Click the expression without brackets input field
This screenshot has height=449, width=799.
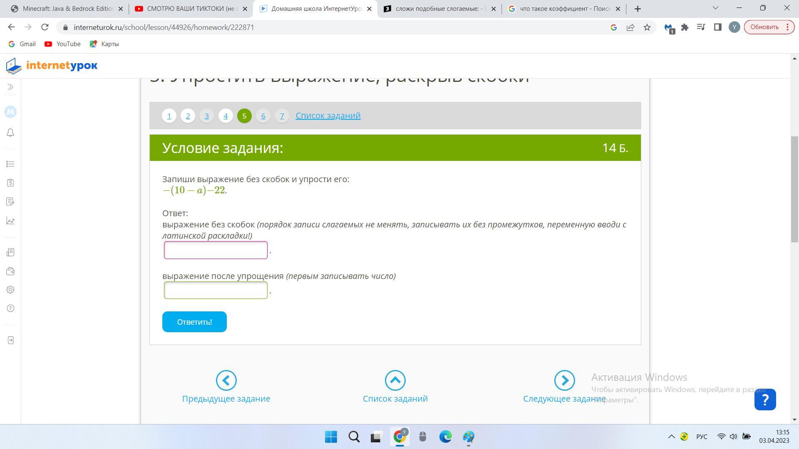click(x=216, y=250)
